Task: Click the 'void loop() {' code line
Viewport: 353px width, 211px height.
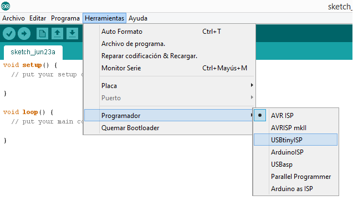Action: [28, 112]
